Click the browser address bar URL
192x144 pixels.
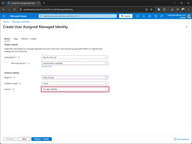pos(48,10)
